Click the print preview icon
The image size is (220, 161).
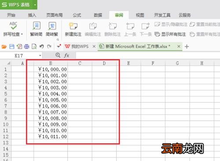pos(34,47)
